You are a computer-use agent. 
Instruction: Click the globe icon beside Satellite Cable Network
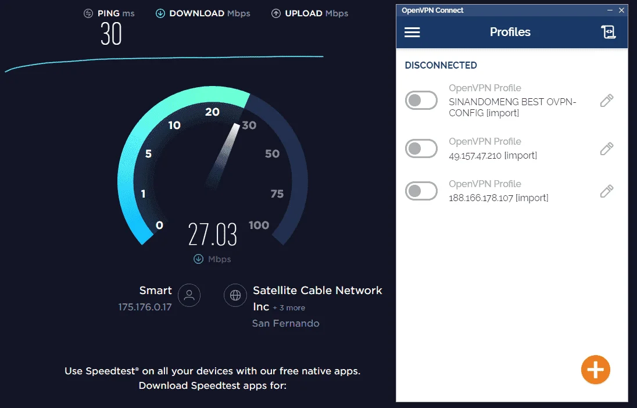[x=235, y=295]
